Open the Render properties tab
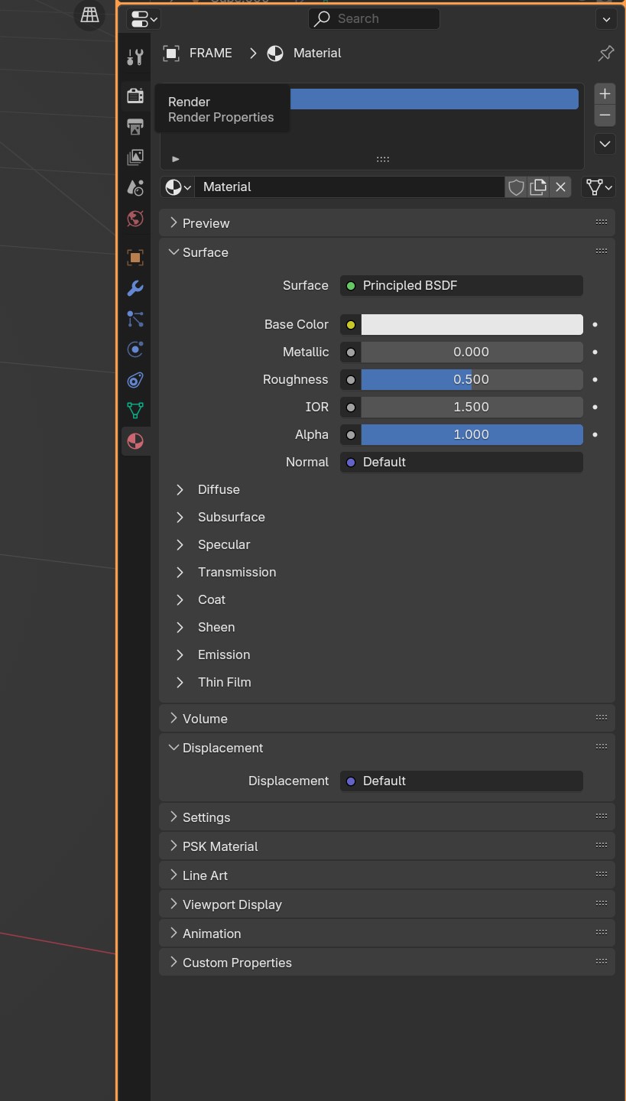 coord(135,96)
